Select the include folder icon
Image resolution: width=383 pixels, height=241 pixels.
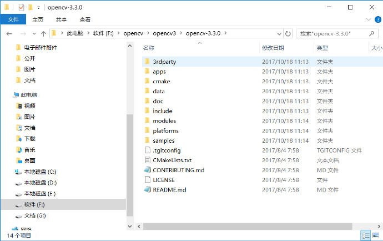click(x=147, y=111)
